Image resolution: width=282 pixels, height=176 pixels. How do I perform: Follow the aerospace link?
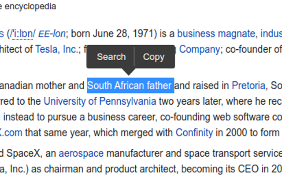pyautogui.click(x=81, y=154)
